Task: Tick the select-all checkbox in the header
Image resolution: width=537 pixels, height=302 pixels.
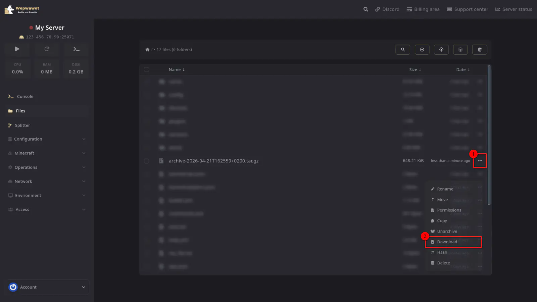Action: coord(147,70)
